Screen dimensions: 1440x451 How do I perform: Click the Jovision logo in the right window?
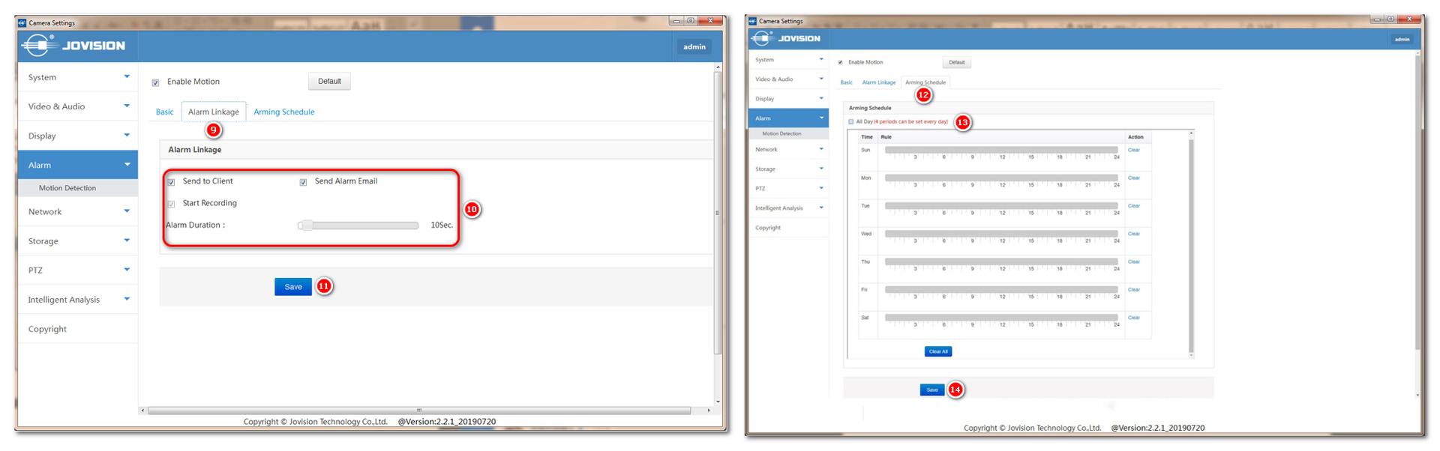[x=786, y=38]
